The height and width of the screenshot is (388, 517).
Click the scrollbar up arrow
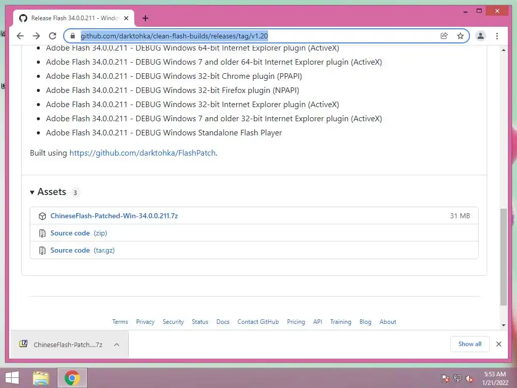pos(503,50)
